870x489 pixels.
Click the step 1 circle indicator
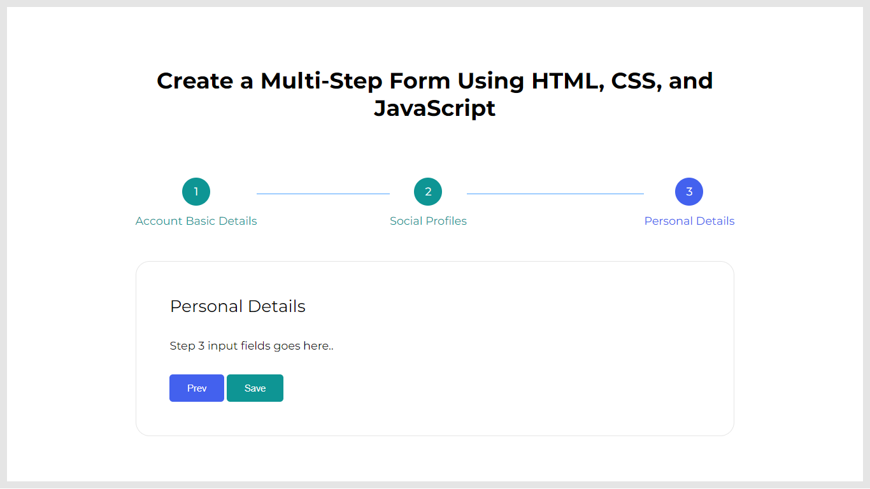(x=196, y=192)
